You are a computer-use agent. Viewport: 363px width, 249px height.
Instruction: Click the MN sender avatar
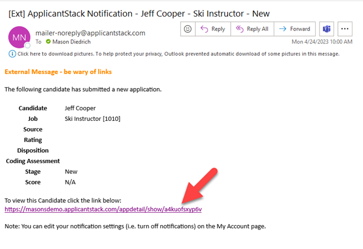(20, 36)
